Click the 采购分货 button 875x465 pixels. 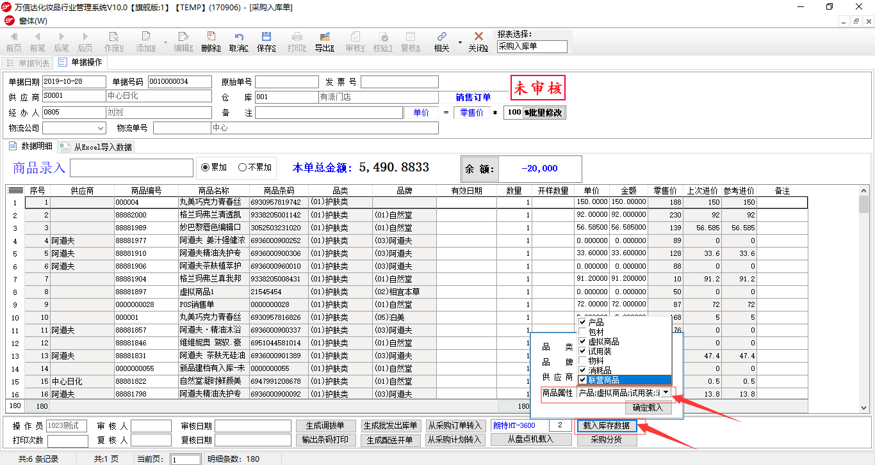click(607, 440)
